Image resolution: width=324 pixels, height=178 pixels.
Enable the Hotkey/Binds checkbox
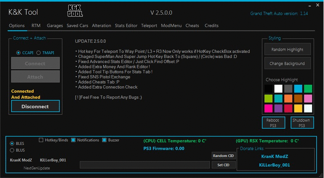(x=41, y=140)
